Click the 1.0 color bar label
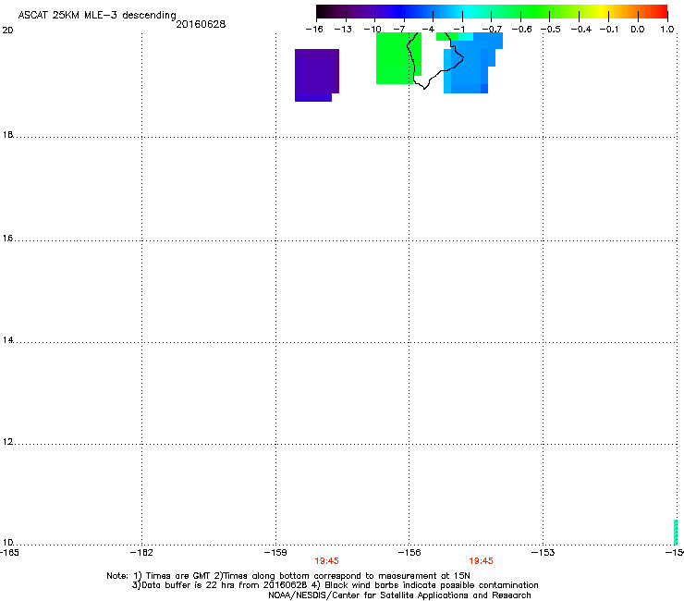Viewport: 684px width, 601px height. pos(667,30)
